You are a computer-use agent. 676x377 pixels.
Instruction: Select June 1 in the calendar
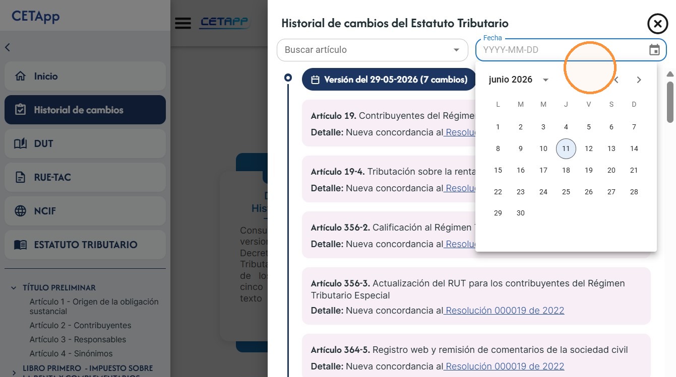point(498,127)
